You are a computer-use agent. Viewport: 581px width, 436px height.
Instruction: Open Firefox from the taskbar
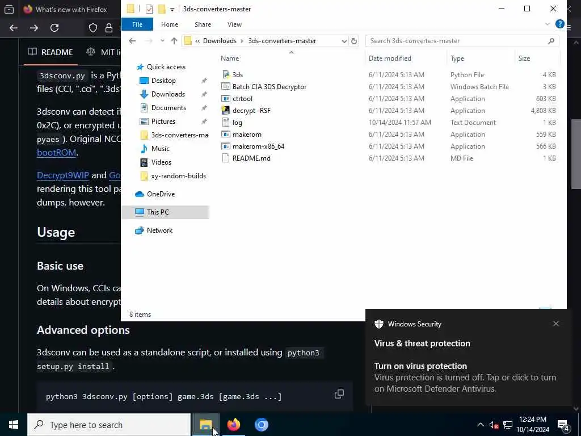tap(233, 425)
